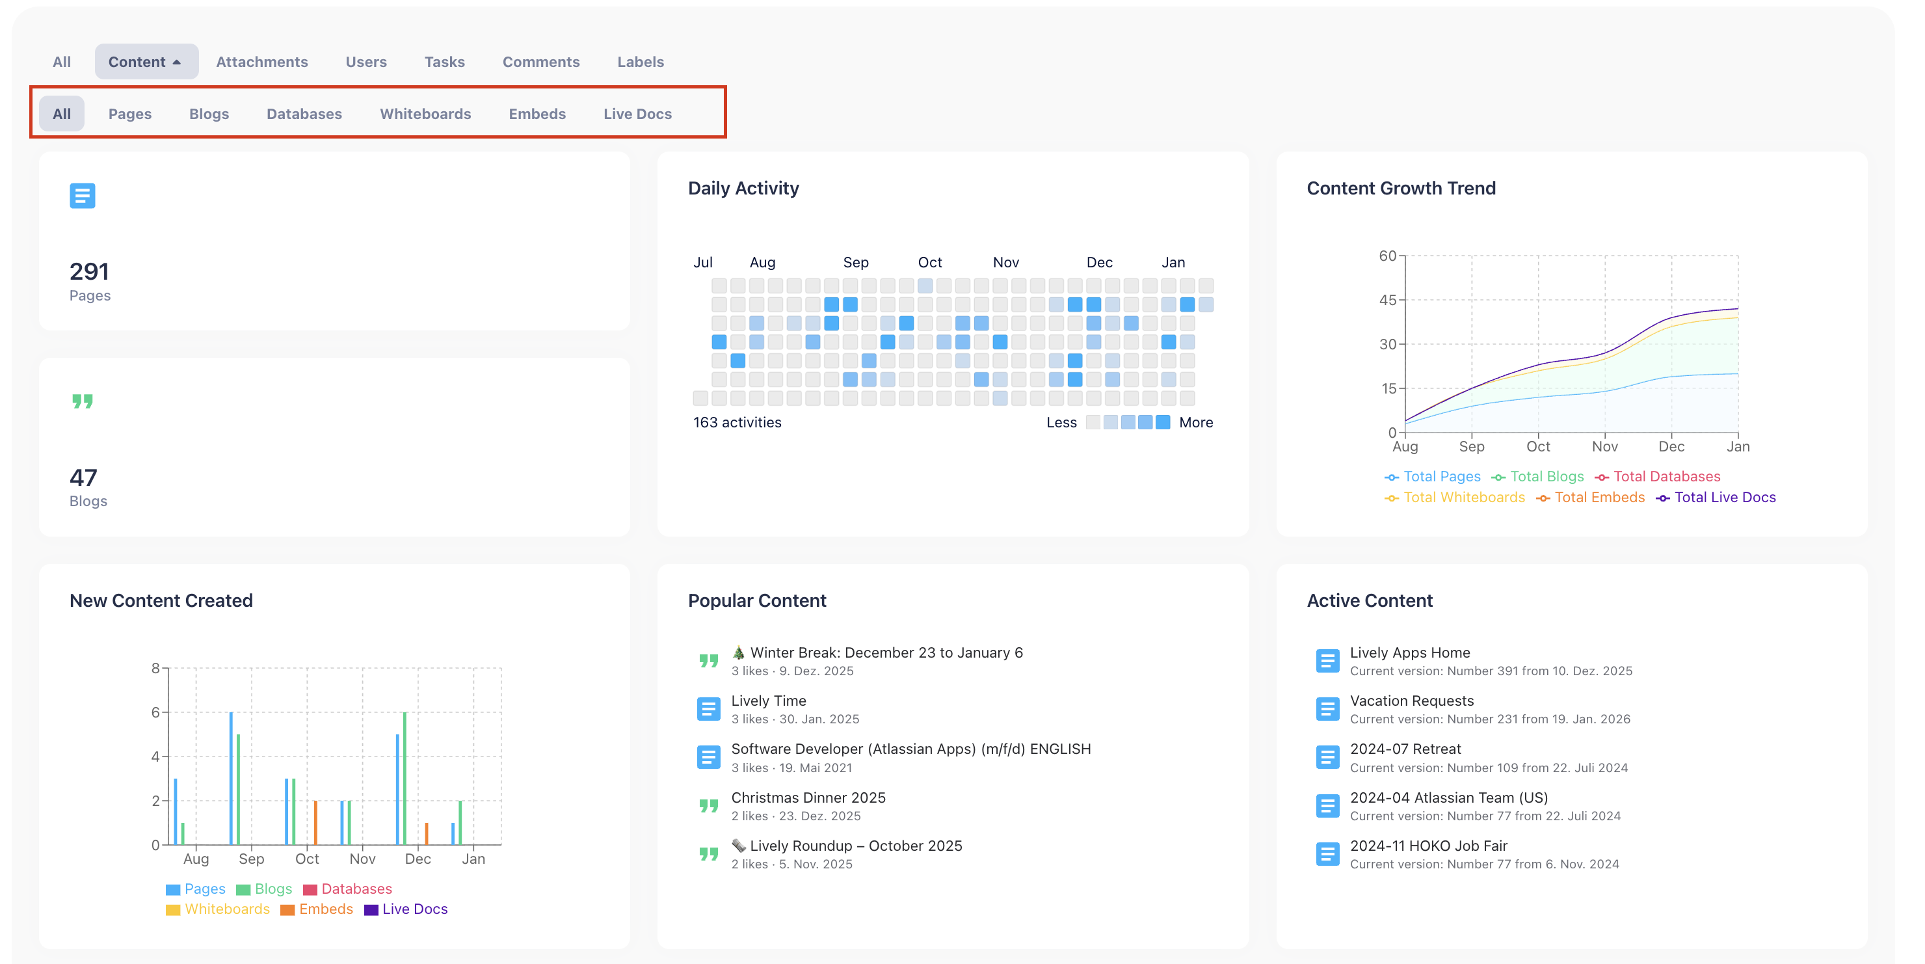
Task: Toggle Total Live Docs legend entry
Action: pos(1715,498)
